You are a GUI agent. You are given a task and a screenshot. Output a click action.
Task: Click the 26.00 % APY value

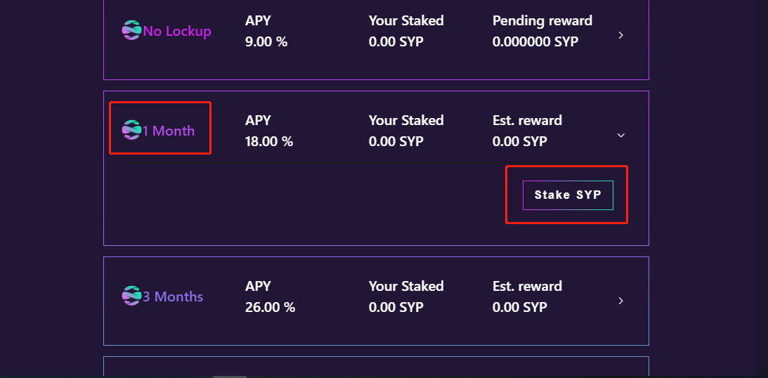coord(270,308)
